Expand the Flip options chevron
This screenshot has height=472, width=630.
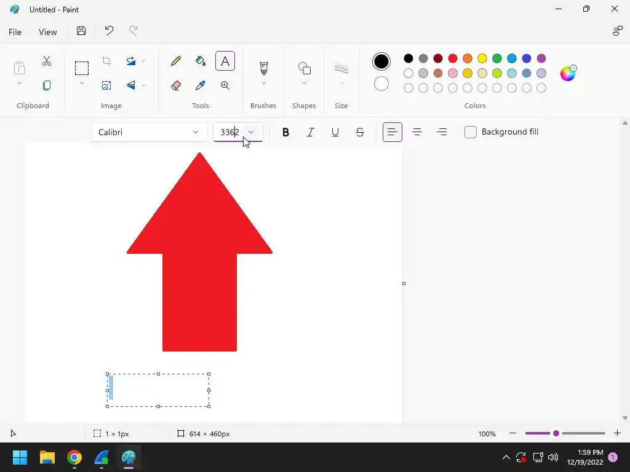(143, 85)
